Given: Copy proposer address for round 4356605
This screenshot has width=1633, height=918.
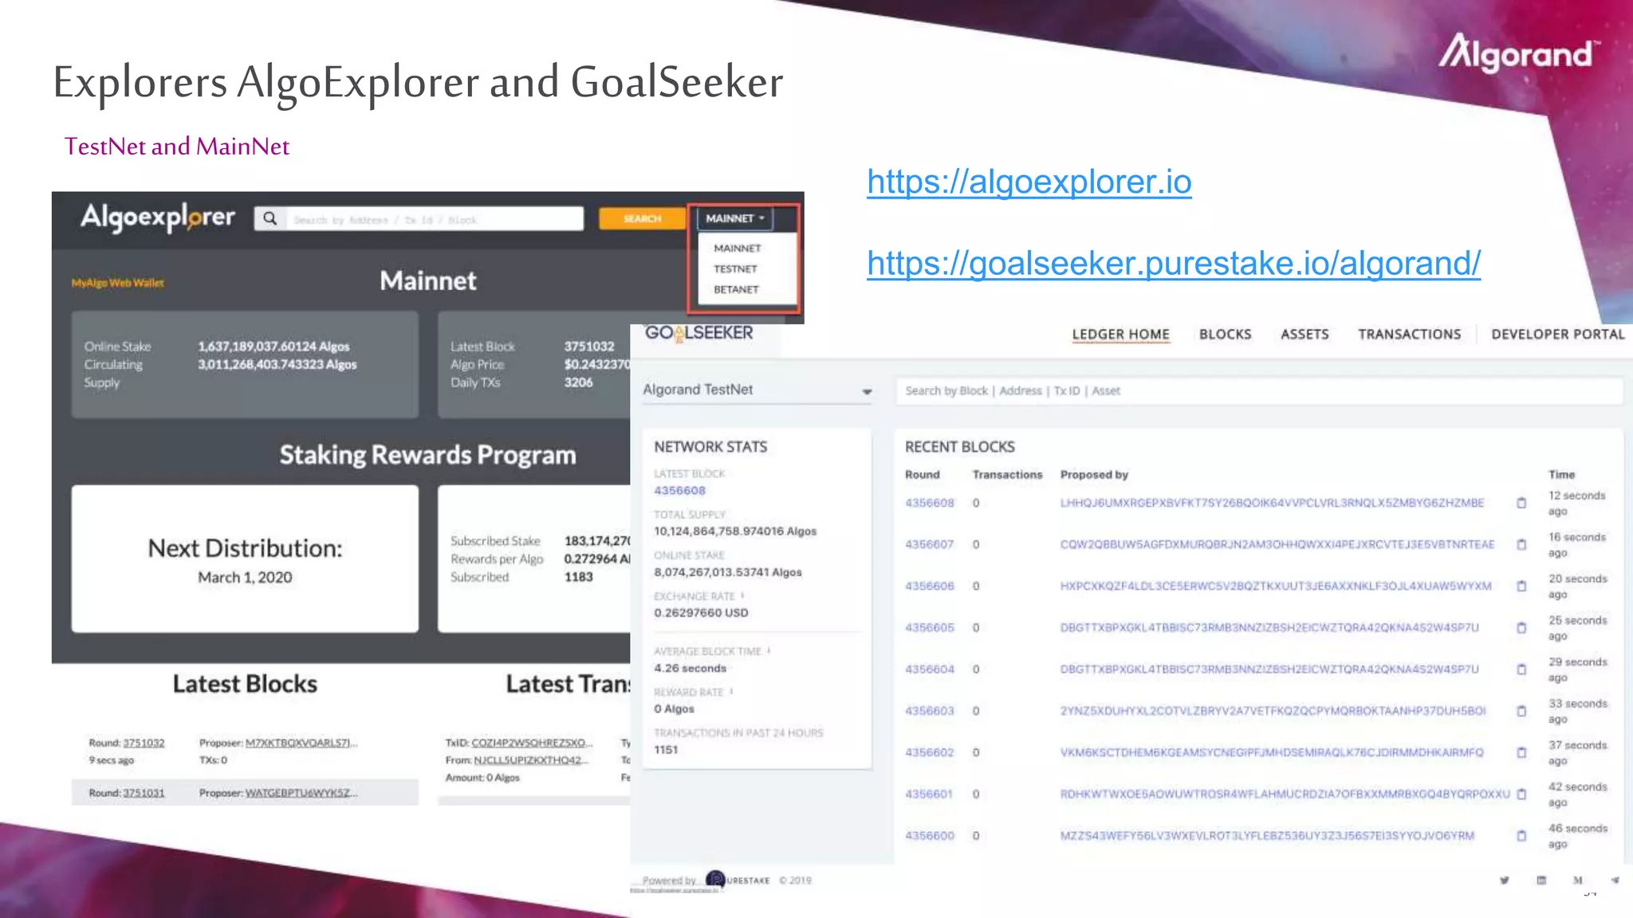Looking at the screenshot, I should tap(1521, 627).
